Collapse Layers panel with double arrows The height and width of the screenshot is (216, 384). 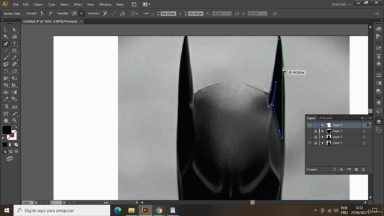point(362,118)
